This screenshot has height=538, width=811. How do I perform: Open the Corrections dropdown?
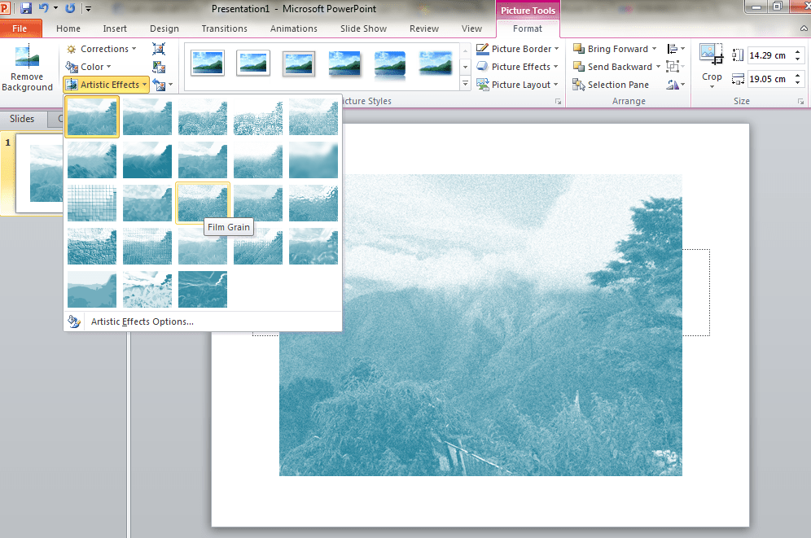[x=103, y=48]
